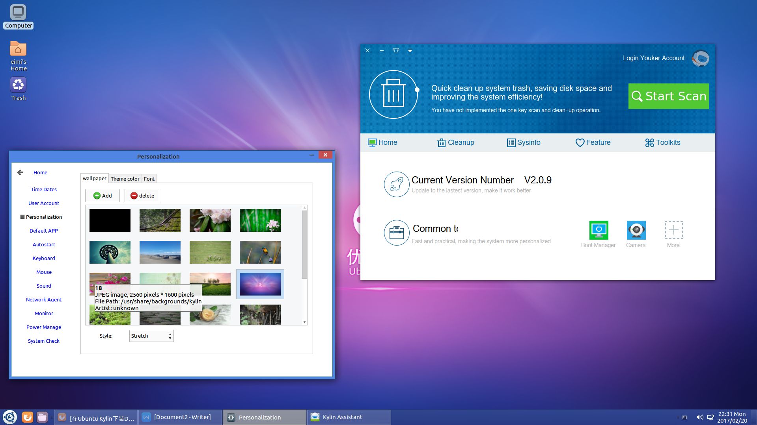
Task: Click the toolbox Common tools icon
Action: [x=396, y=233]
